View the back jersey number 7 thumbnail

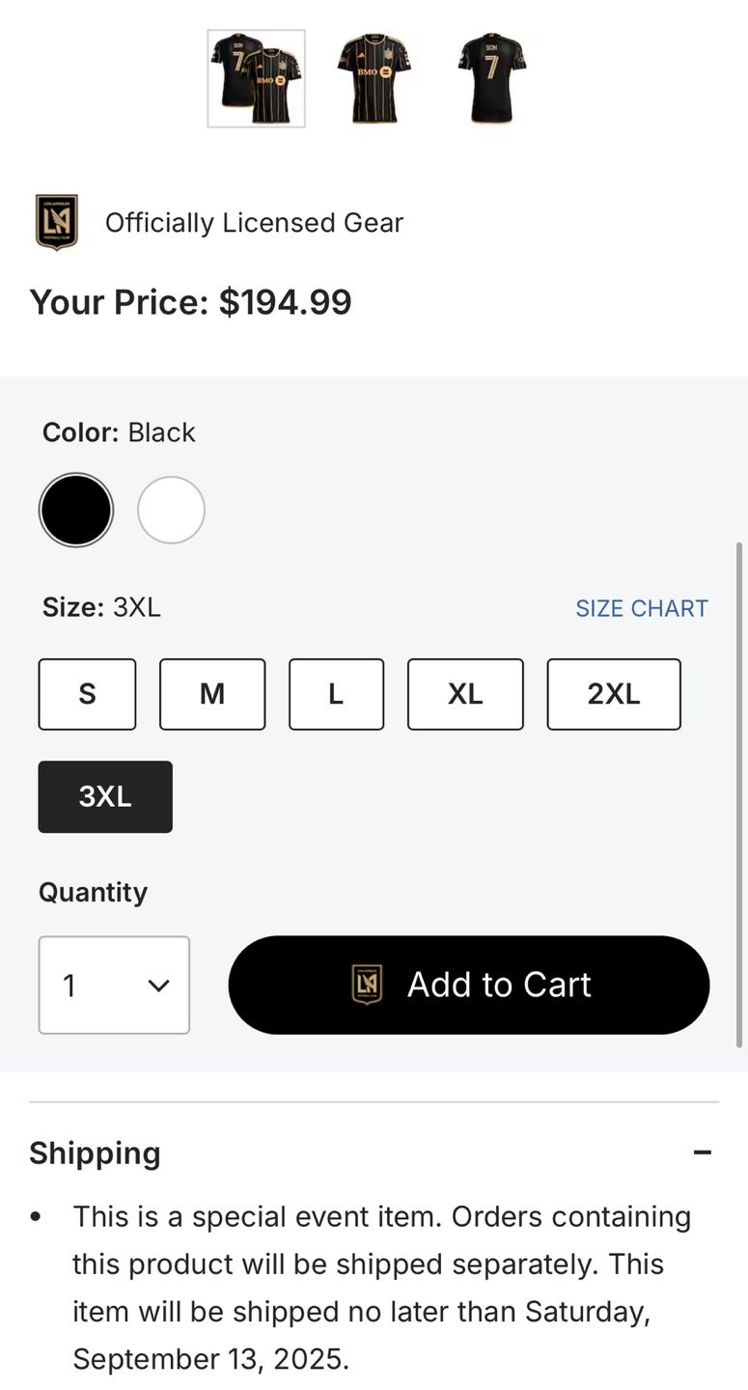492,78
